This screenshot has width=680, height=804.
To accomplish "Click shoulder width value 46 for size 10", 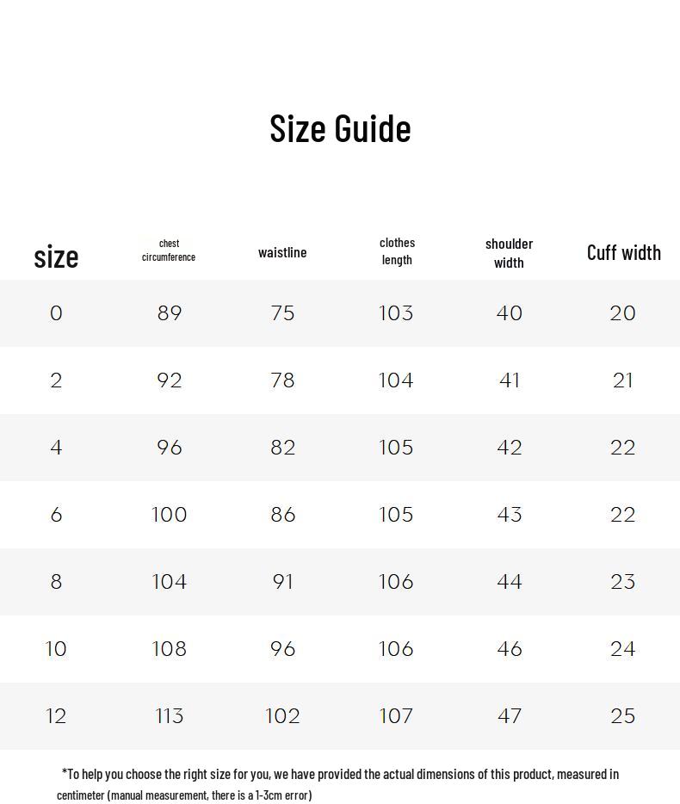I will pyautogui.click(x=510, y=649).
